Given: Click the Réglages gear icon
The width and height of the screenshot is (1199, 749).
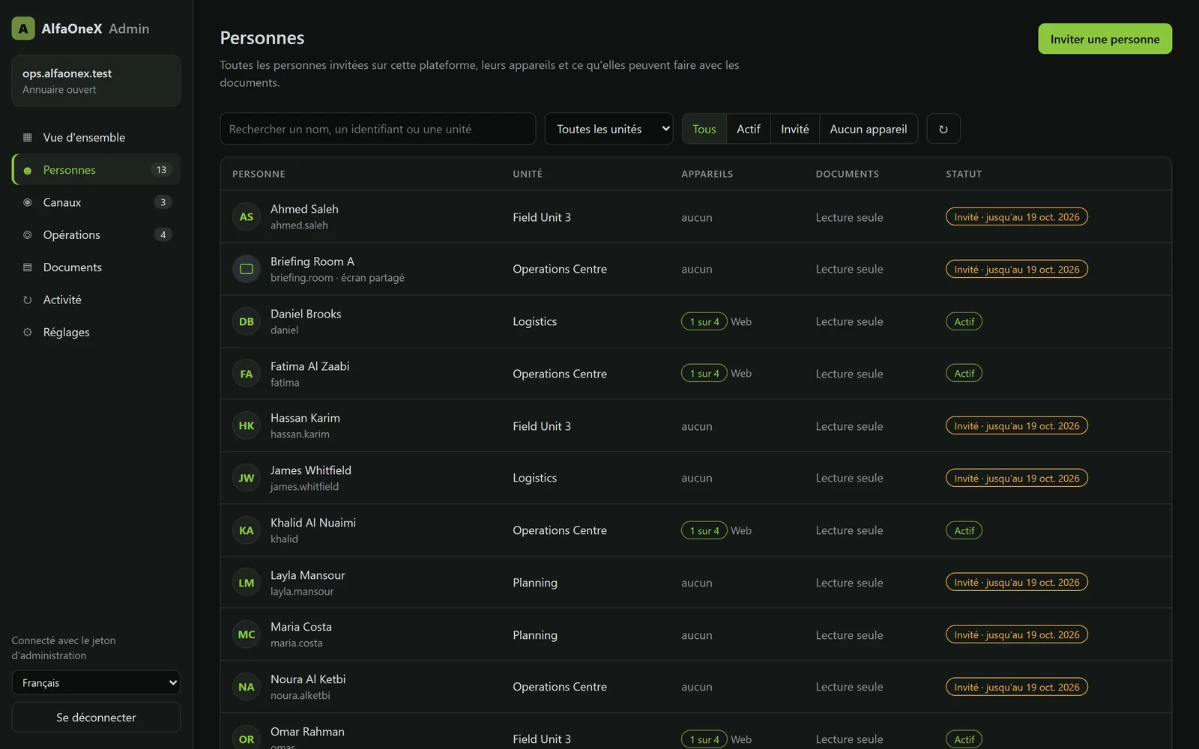Looking at the screenshot, I should pos(28,333).
